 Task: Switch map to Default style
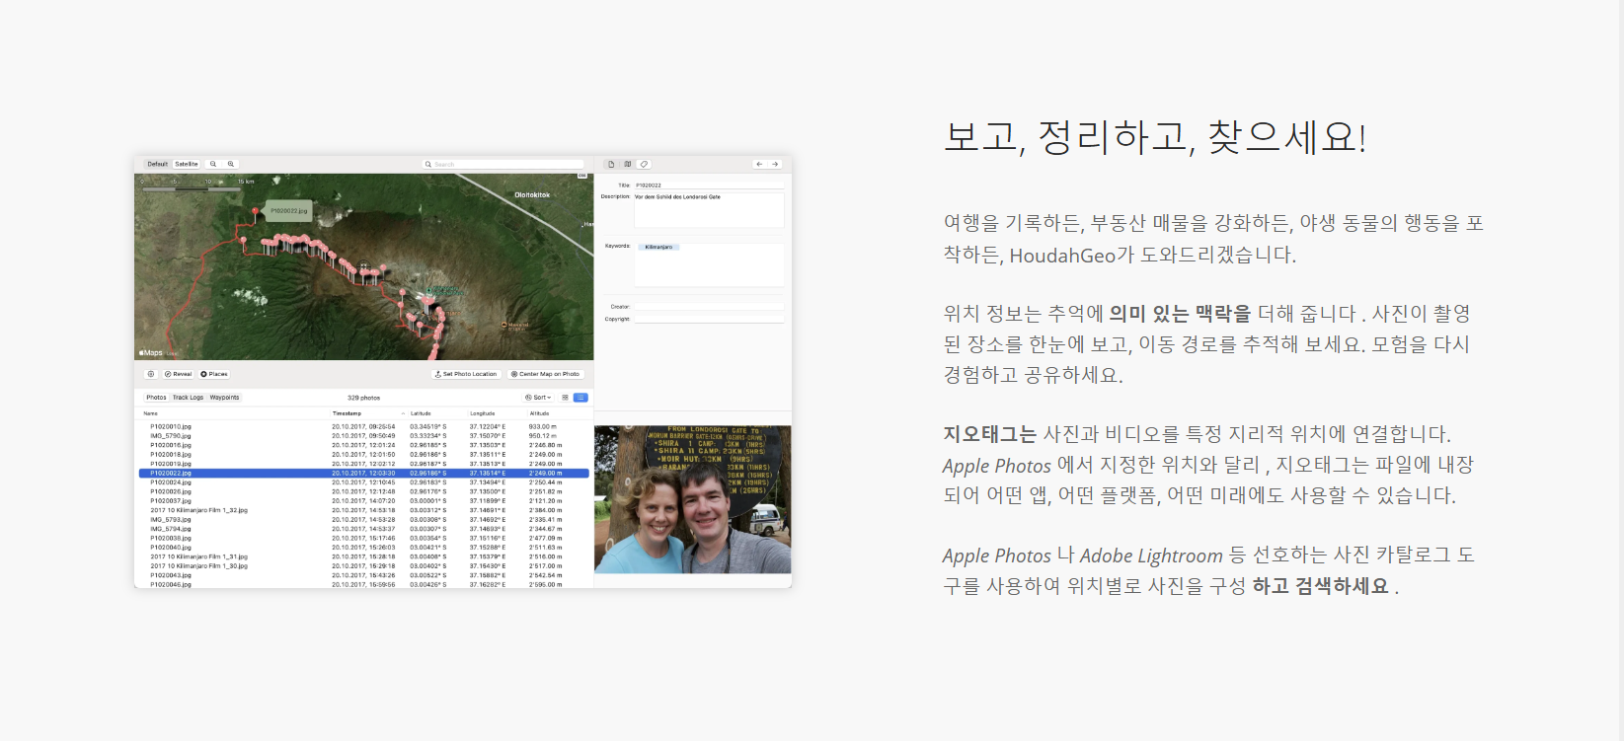coord(158,164)
